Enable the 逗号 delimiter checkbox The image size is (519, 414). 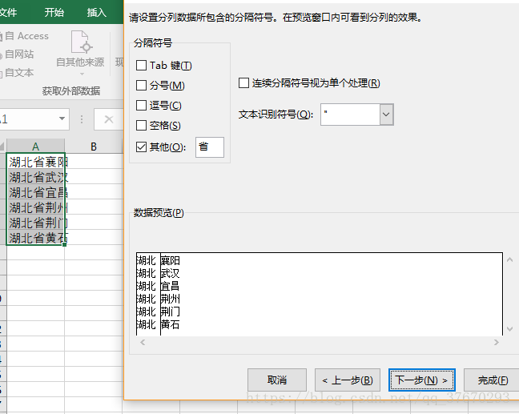point(141,106)
